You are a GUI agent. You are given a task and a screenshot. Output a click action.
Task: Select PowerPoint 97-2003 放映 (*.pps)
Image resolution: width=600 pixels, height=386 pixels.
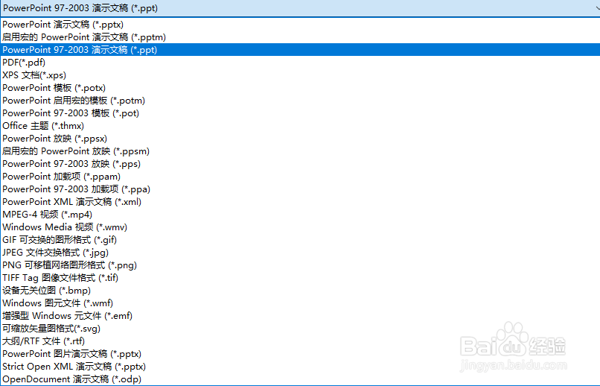tap(300, 163)
